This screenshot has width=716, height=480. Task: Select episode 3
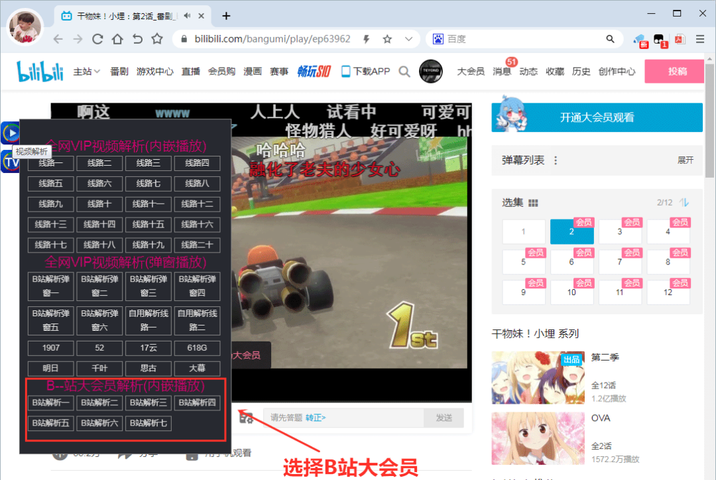(620, 231)
